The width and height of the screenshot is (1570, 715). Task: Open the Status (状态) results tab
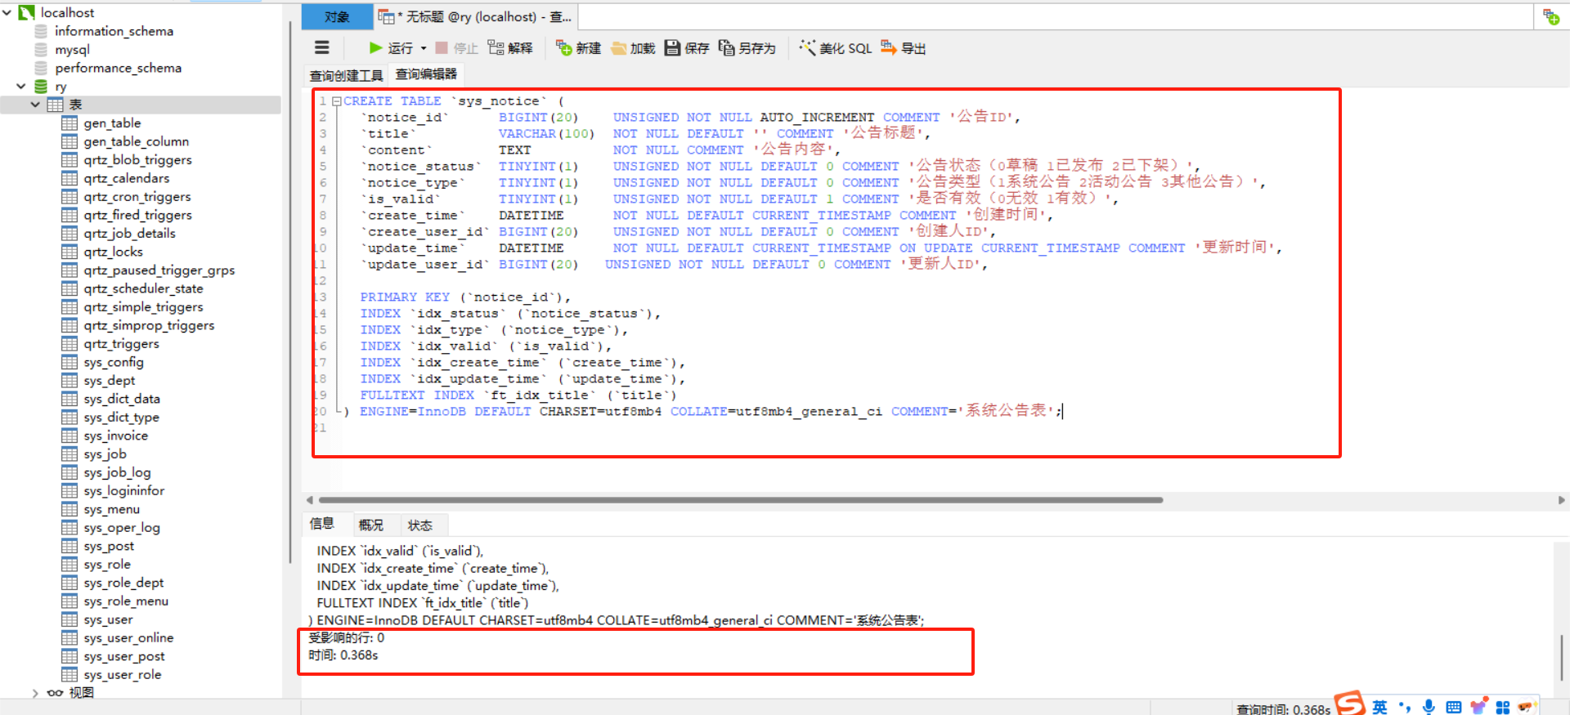[419, 525]
